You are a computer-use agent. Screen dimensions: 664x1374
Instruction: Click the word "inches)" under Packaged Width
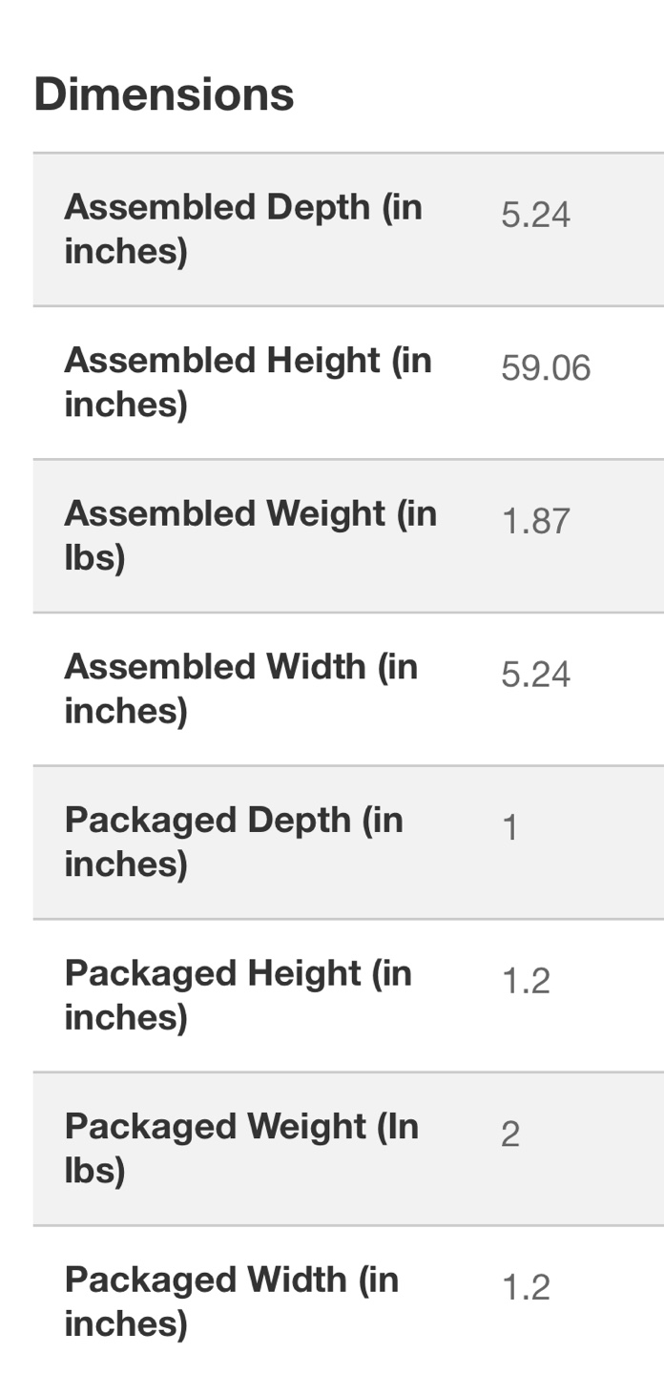(125, 1323)
